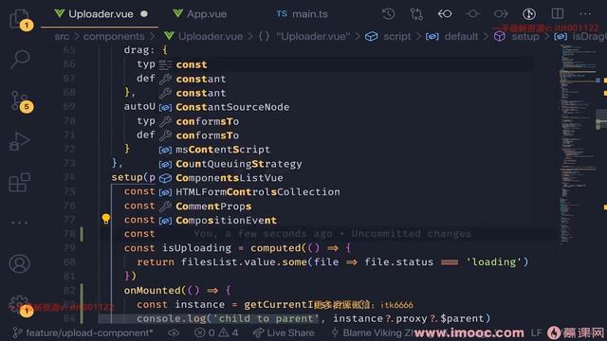Open the Source Control view
Viewport: 607px width, 341px height.
[x=19, y=100]
